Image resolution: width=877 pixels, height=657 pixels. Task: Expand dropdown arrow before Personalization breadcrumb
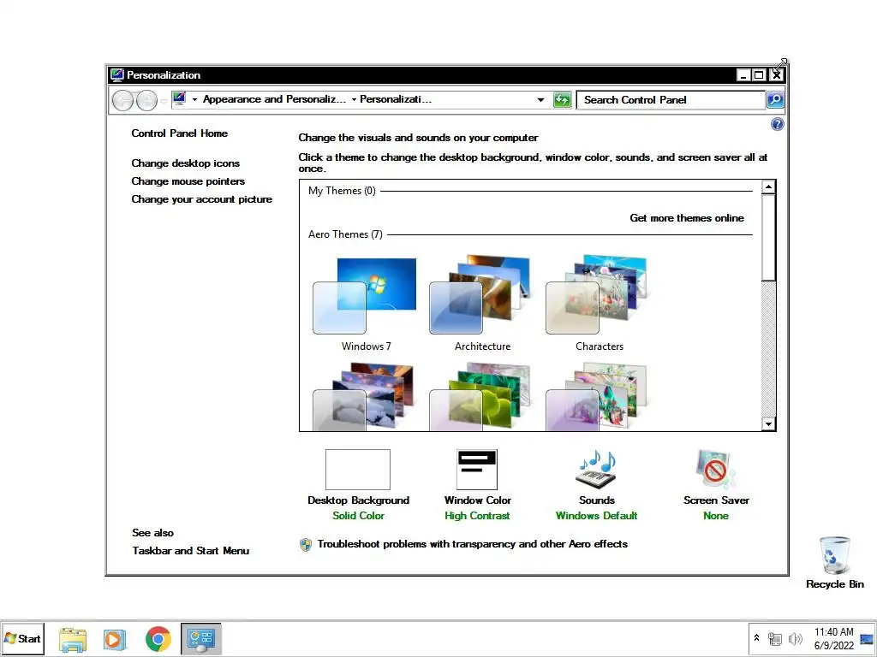[x=354, y=99]
